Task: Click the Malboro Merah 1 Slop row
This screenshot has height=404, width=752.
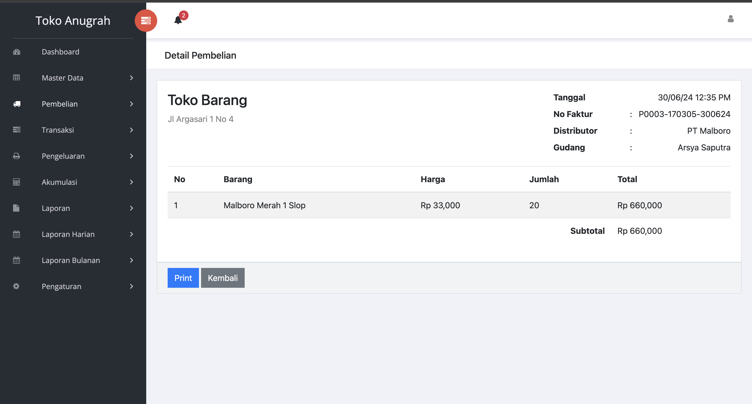Action: tap(264, 205)
